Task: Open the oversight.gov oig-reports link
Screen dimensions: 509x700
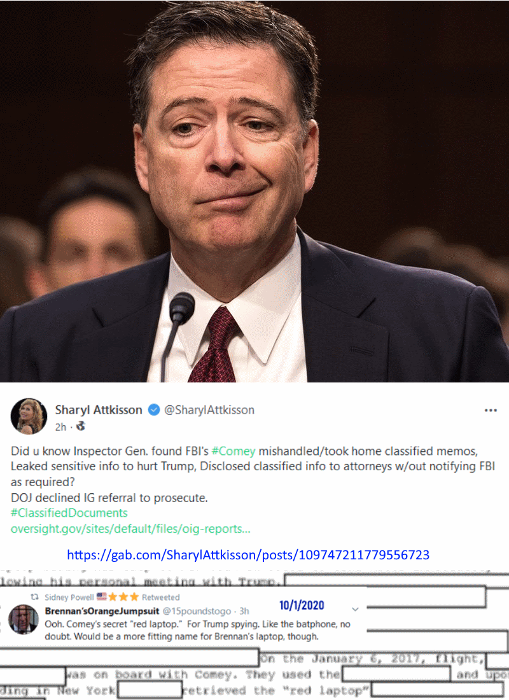Action: click(x=130, y=529)
